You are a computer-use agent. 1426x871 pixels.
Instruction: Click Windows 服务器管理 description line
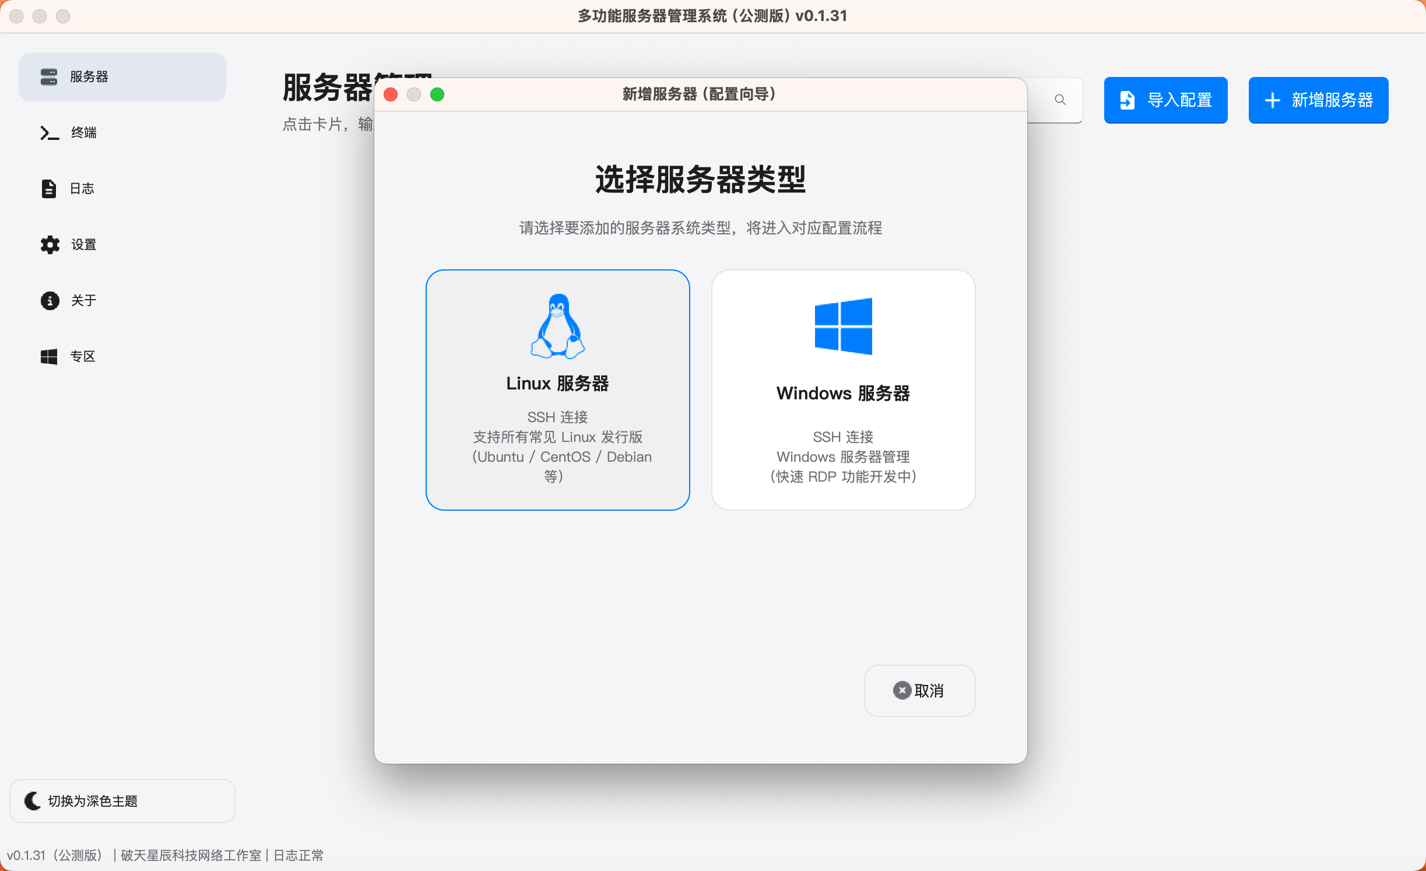(843, 456)
